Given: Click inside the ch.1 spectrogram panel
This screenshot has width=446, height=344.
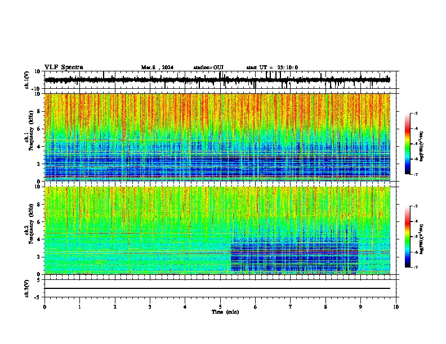Looking at the screenshot, I should [217, 137].
